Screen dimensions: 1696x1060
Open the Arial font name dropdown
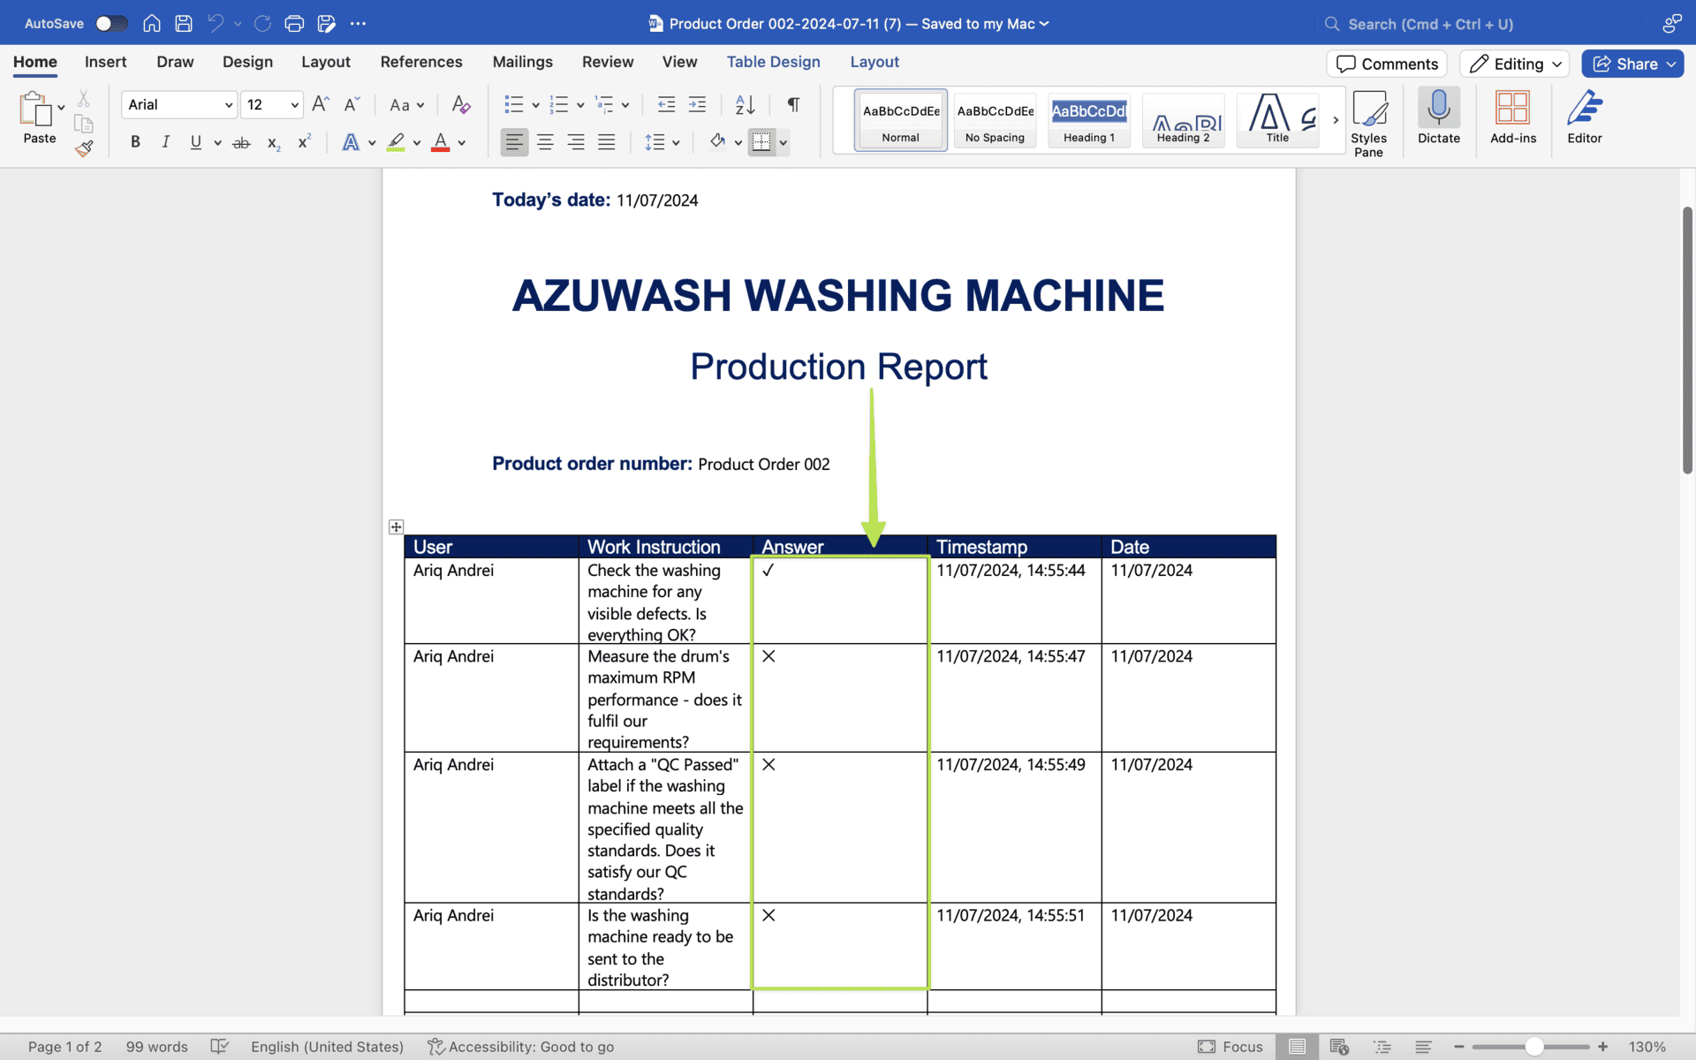(228, 105)
